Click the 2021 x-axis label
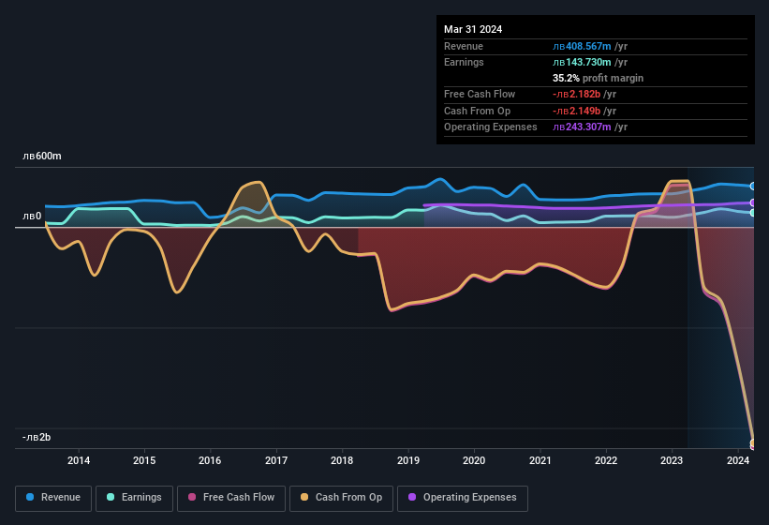The width and height of the screenshot is (769, 525). [540, 460]
